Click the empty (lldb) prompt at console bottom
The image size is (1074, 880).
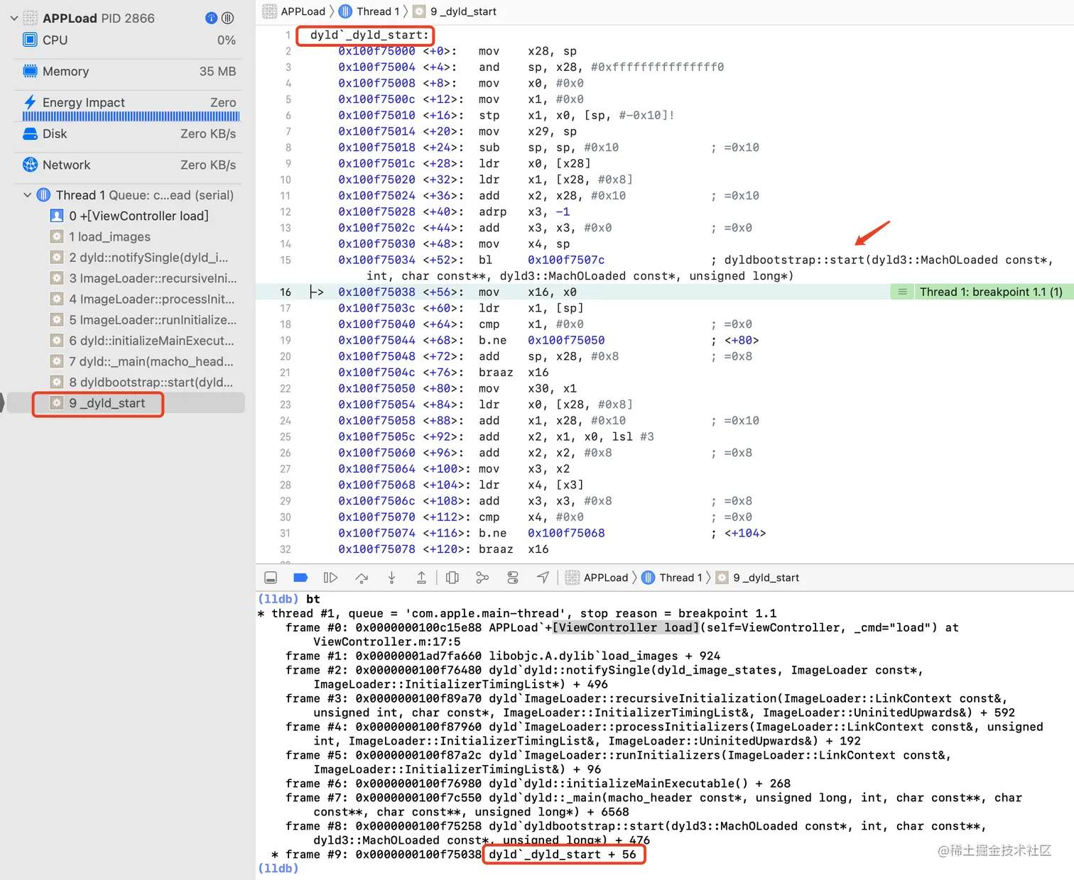[278, 868]
